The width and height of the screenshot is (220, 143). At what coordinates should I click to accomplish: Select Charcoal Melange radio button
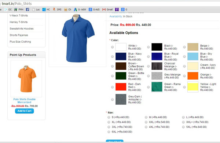(148, 66)
